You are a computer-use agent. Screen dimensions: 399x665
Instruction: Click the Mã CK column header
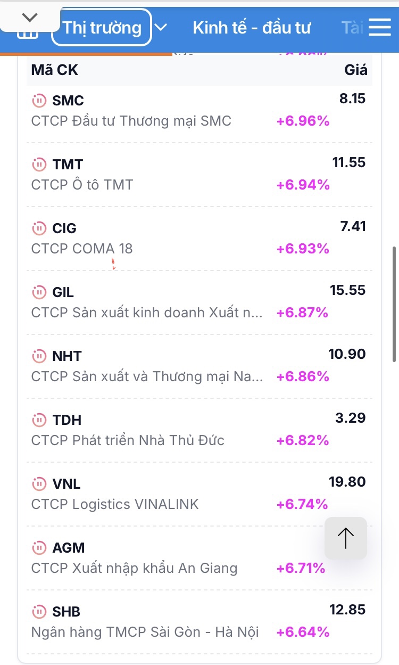click(54, 70)
